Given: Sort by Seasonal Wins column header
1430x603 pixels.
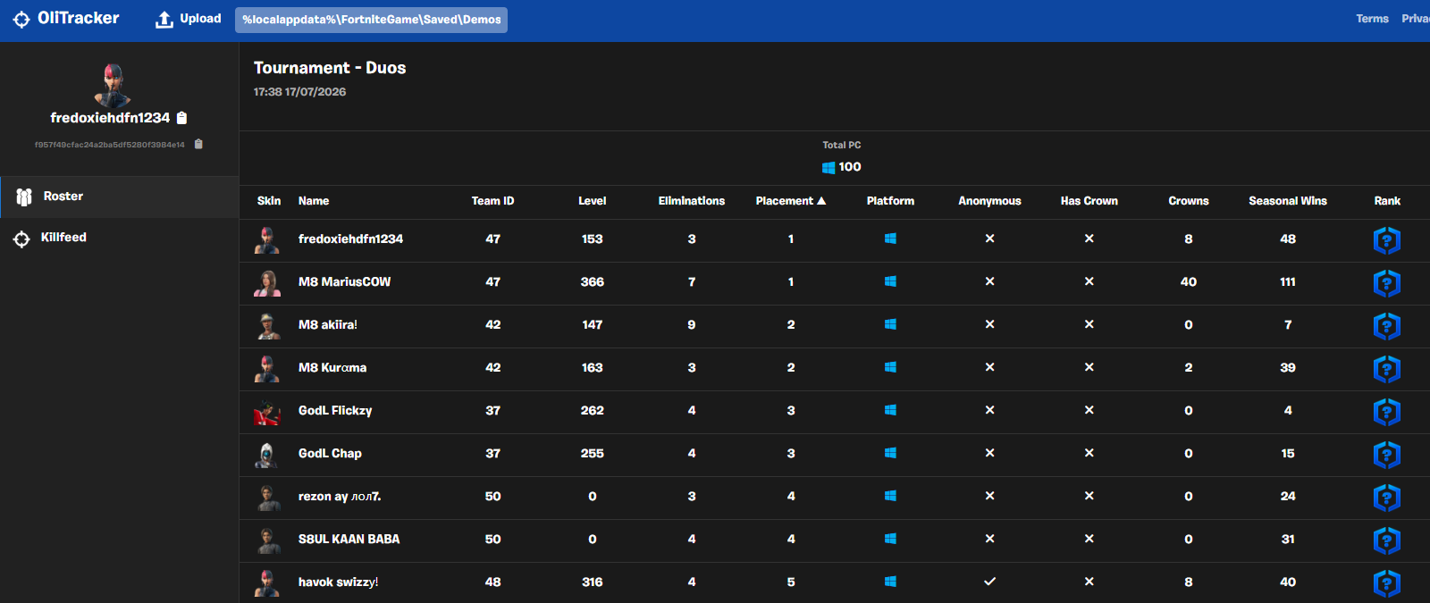Looking at the screenshot, I should (1288, 201).
